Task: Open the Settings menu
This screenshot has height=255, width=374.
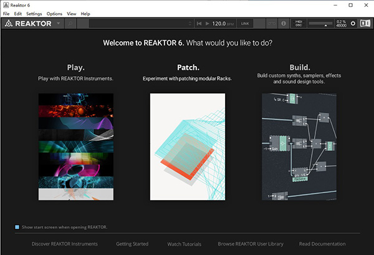Action: (34, 13)
